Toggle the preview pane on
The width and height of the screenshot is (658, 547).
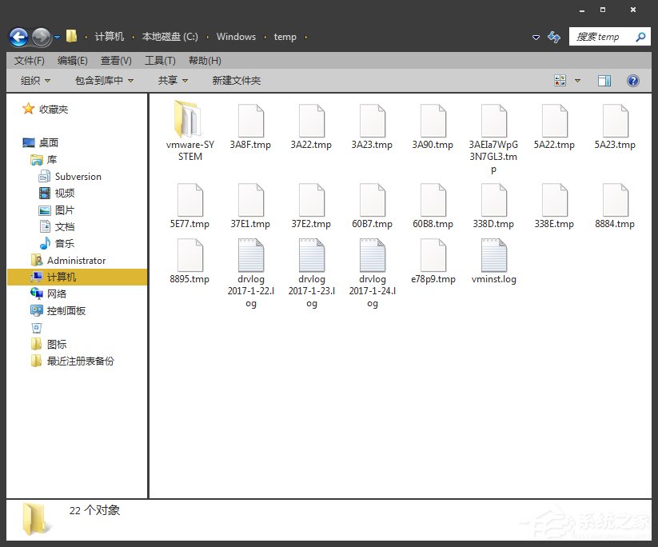(x=604, y=80)
